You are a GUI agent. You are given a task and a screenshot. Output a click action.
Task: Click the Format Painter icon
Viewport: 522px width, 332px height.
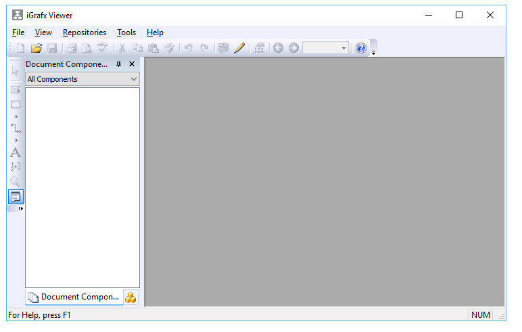pos(169,48)
